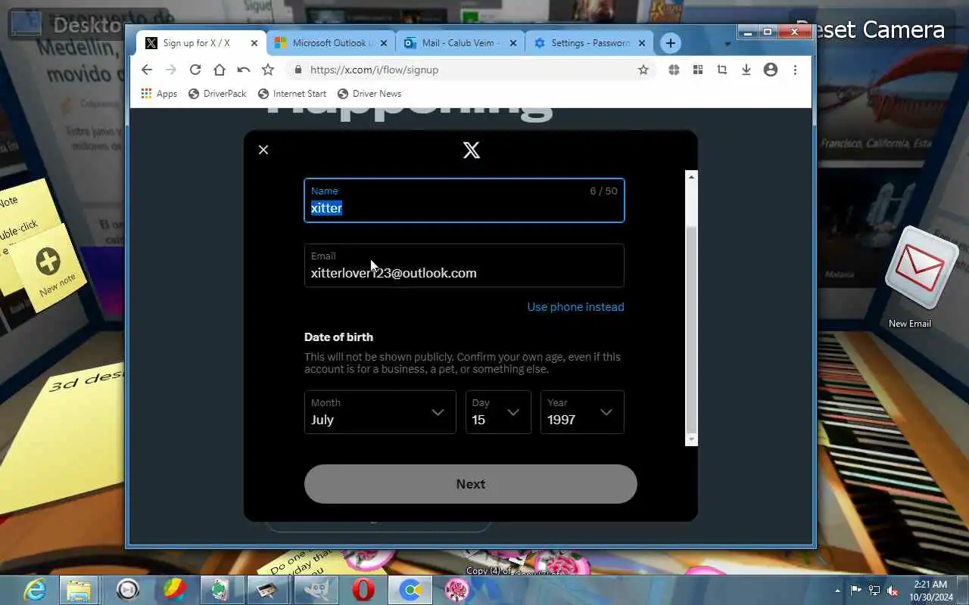Open the browser three-dot menu
The height and width of the screenshot is (605, 969).
tap(795, 70)
